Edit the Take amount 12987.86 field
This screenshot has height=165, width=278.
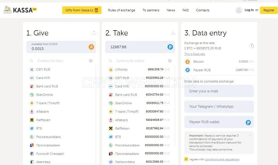140,47
